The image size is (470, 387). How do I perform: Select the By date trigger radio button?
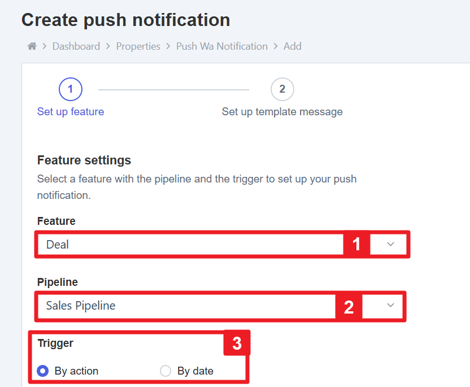[166, 371]
